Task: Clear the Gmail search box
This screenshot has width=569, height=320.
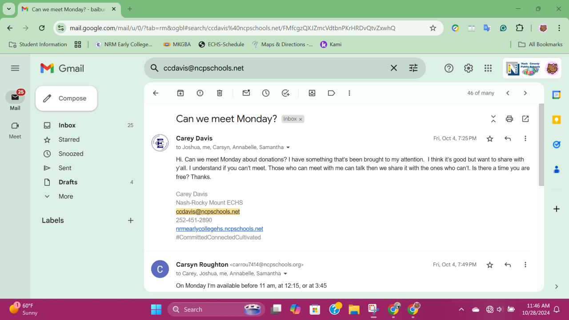Action: [x=394, y=68]
